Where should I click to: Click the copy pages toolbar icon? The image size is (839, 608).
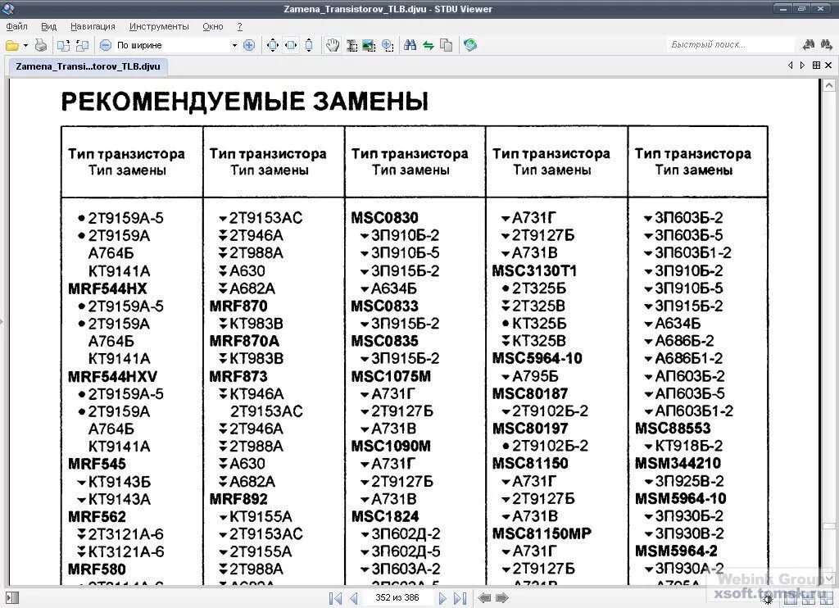[446, 46]
